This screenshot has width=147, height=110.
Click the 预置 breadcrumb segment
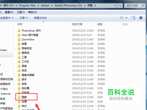90,6
